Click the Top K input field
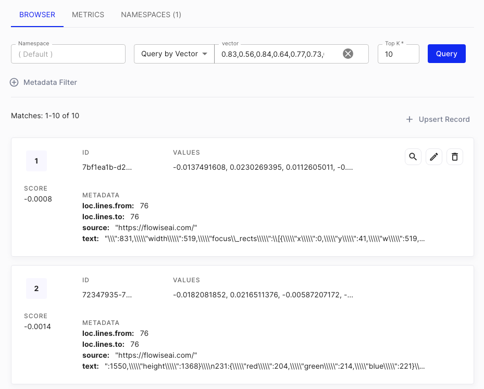The width and height of the screenshot is (484, 389). [x=398, y=54]
